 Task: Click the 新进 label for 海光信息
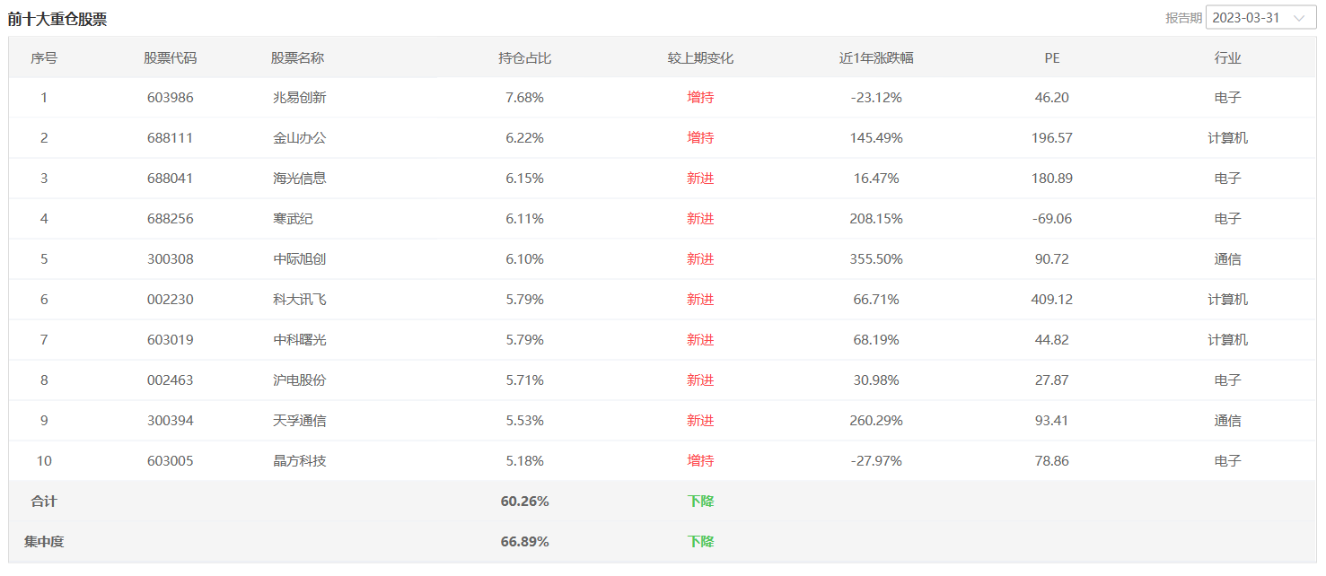point(700,179)
